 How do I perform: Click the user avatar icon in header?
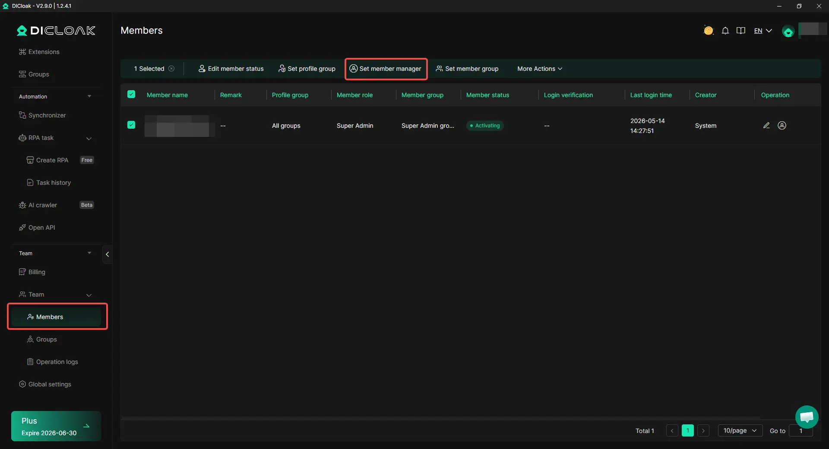pos(788,32)
